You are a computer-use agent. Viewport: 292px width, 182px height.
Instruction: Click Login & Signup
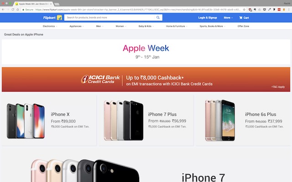tap(208, 18)
